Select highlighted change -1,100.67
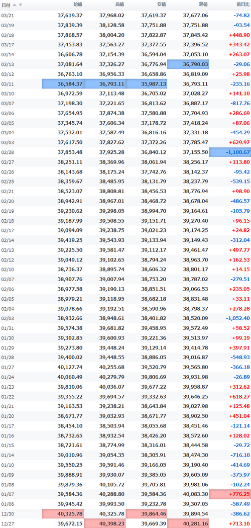The width and height of the screenshot is (251, 528). 230,152
